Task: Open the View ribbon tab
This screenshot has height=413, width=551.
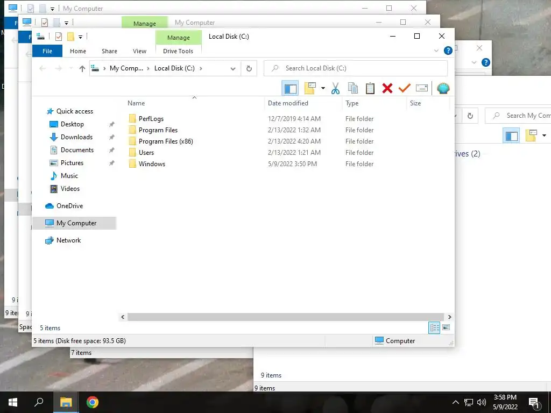Action: [139, 51]
